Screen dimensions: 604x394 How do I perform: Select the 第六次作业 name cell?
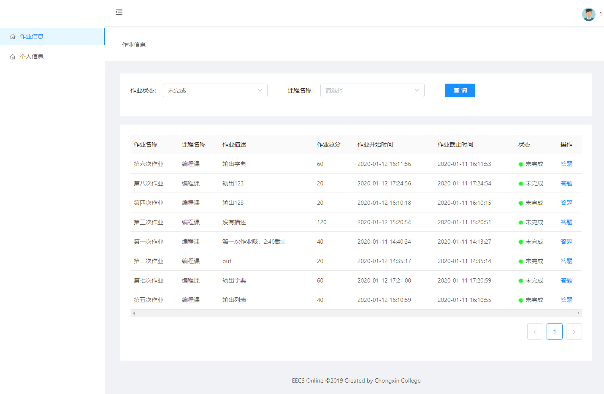point(149,164)
